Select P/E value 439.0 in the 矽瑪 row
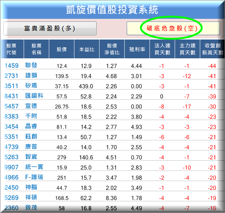Viewport: 225px width, 213px height. 86,86
